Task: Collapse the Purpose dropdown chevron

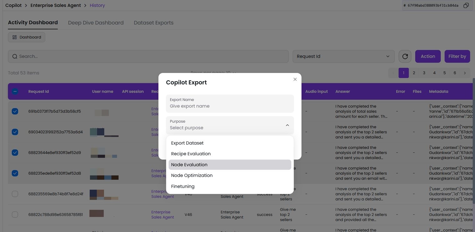Action: 287,125
